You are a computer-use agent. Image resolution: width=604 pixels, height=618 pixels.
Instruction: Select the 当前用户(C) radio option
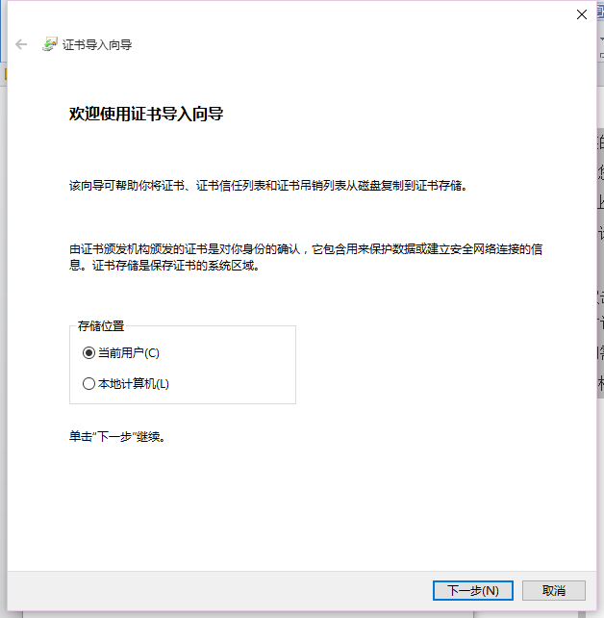click(x=121, y=352)
